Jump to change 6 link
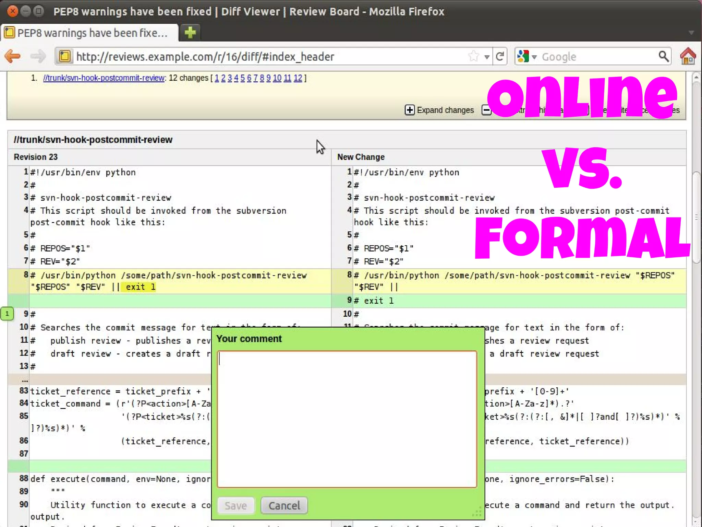 click(x=249, y=78)
